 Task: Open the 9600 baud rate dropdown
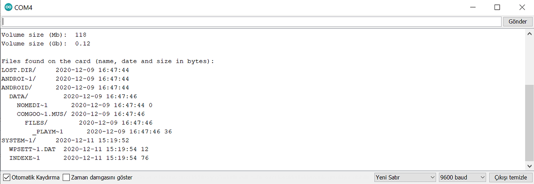pos(462,177)
